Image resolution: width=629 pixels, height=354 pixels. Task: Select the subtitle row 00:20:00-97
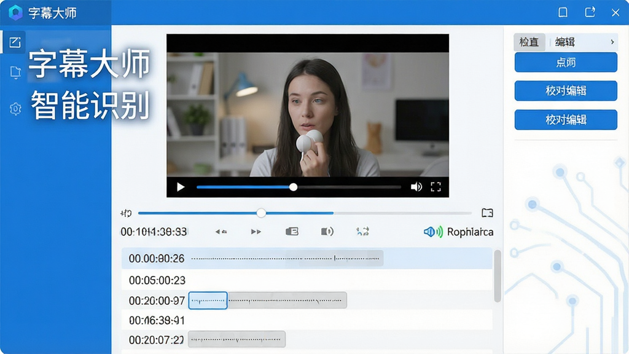tap(307, 300)
